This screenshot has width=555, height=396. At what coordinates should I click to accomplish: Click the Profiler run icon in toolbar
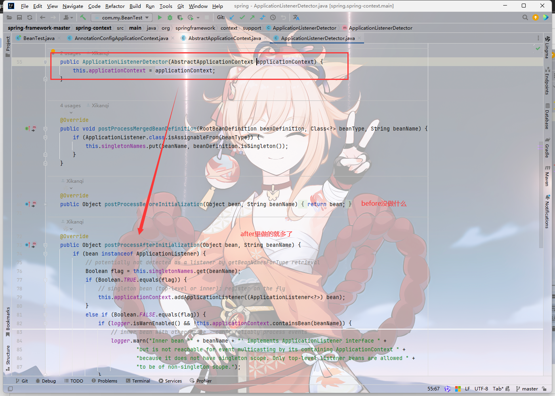[x=191, y=17]
